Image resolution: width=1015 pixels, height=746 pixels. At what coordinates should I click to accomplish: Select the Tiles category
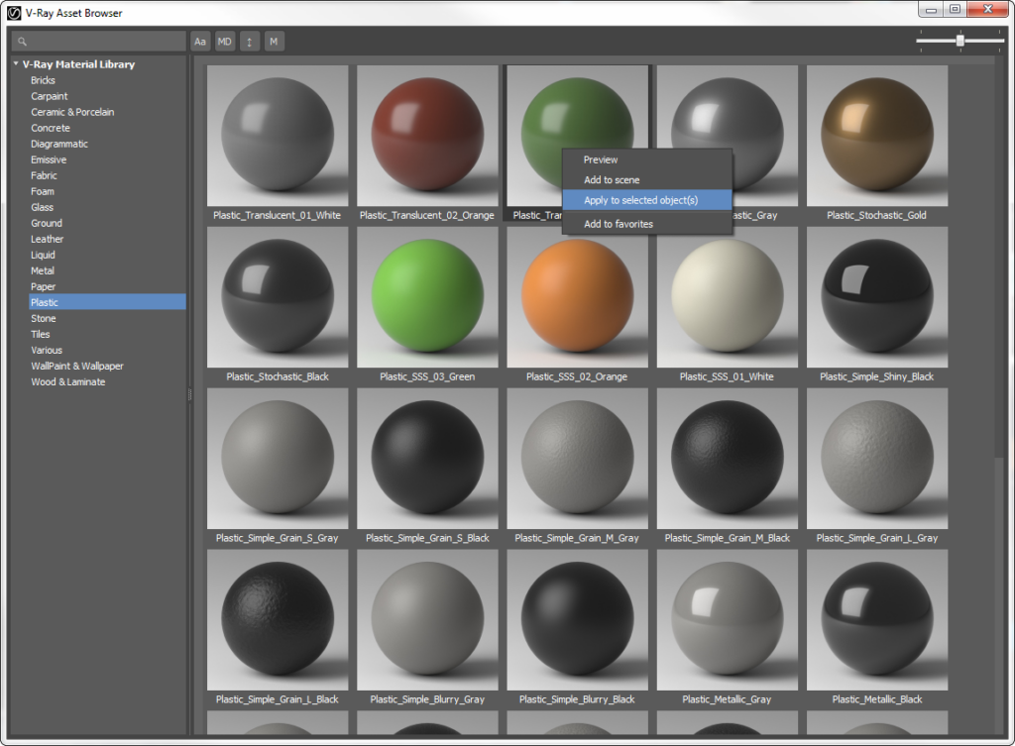click(40, 334)
